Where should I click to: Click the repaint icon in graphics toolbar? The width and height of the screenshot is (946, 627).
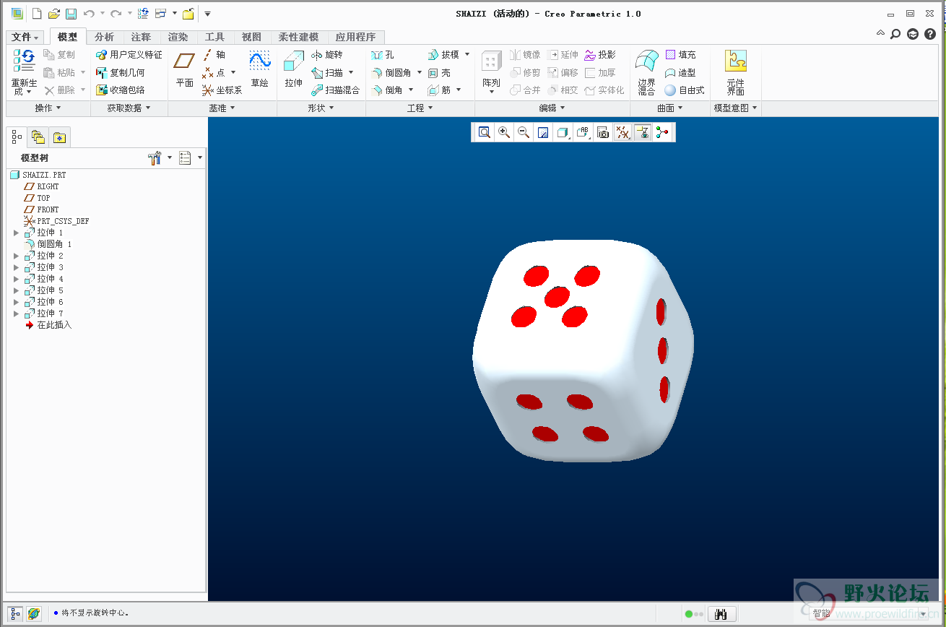click(543, 132)
